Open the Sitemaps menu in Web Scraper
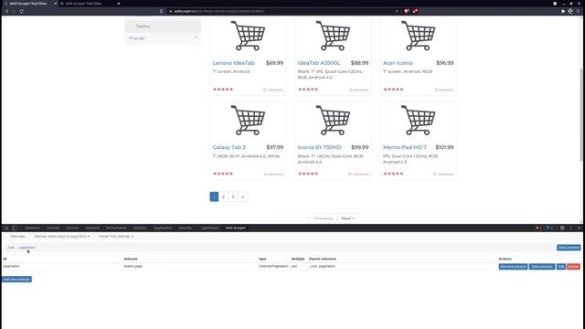Viewport: 585px width, 329px height. (17, 237)
